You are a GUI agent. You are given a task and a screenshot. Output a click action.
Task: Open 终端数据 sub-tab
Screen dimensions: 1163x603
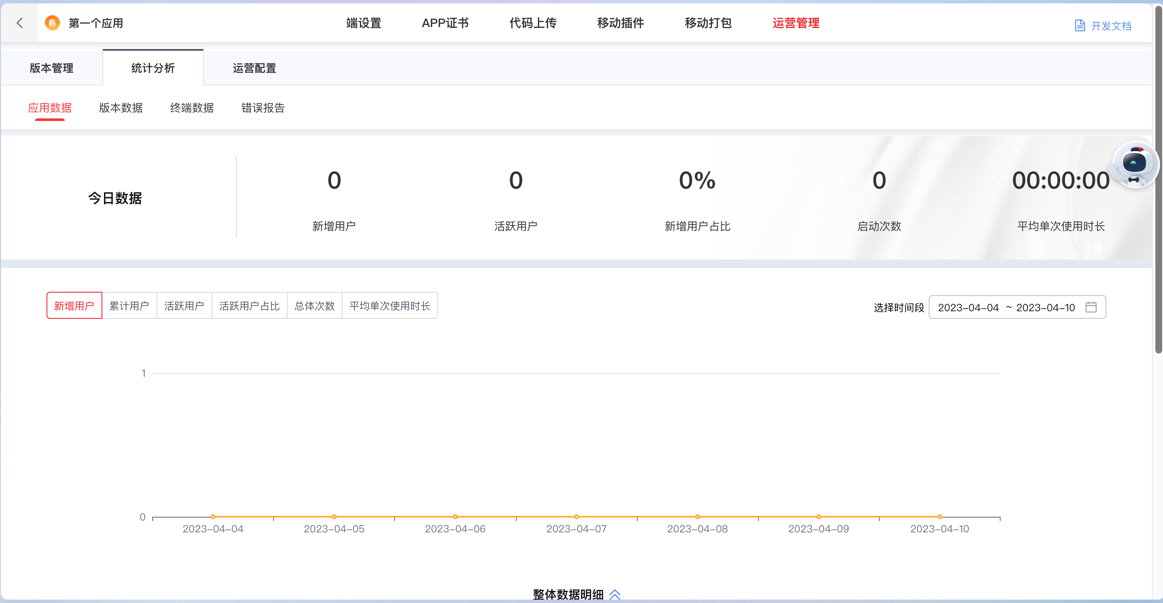click(x=192, y=108)
